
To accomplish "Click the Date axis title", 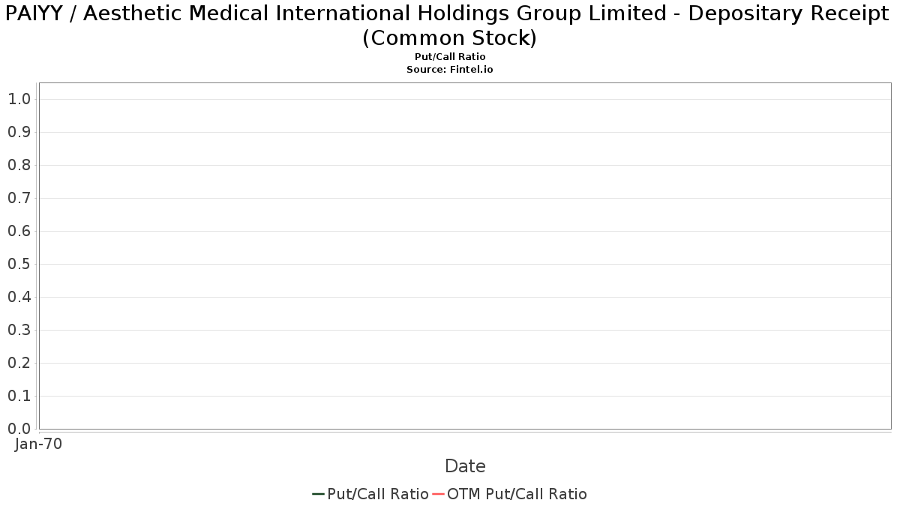I will (465, 466).
